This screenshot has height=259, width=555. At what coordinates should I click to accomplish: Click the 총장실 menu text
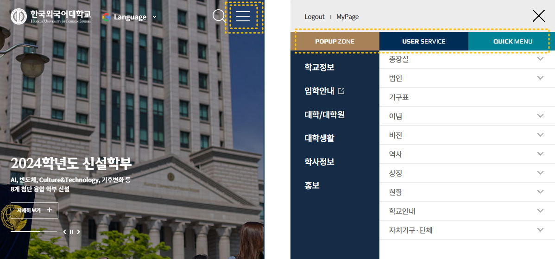pyautogui.click(x=399, y=59)
